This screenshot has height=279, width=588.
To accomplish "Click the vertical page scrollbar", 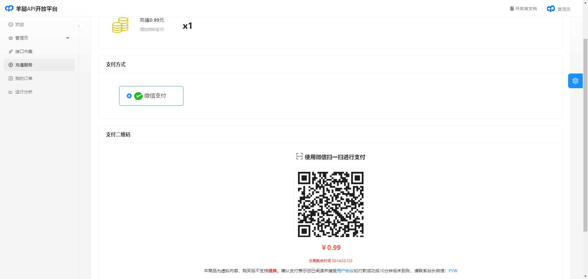I will (585, 135).
